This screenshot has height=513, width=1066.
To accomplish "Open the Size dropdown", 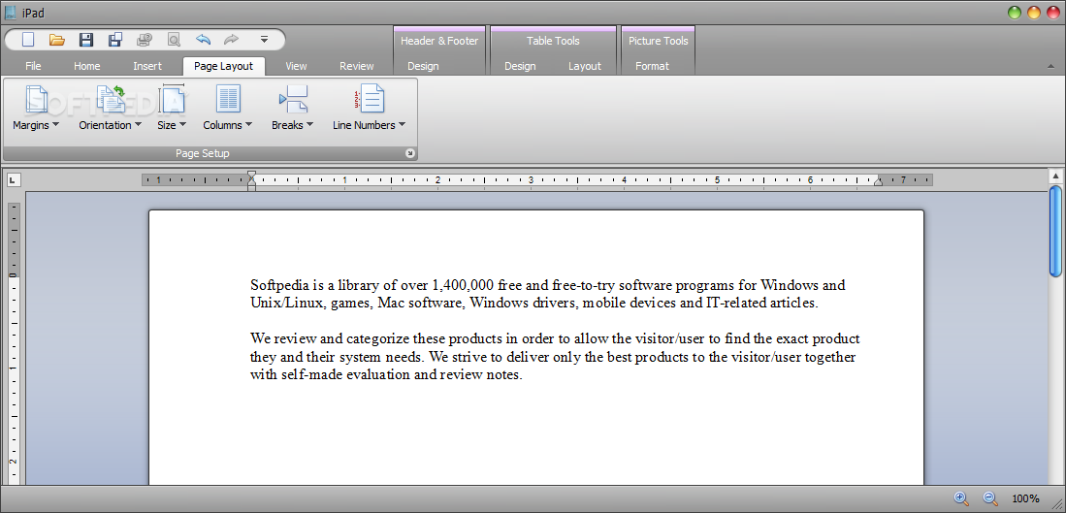I will click(x=172, y=108).
